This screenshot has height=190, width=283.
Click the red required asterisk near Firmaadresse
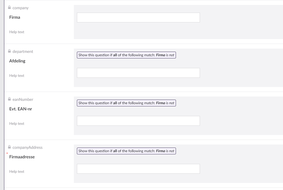[7, 153]
